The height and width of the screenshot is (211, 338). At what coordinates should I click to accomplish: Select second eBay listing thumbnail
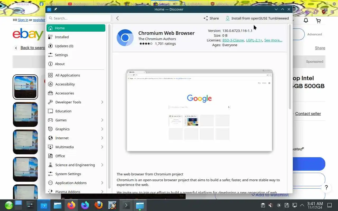point(25,114)
